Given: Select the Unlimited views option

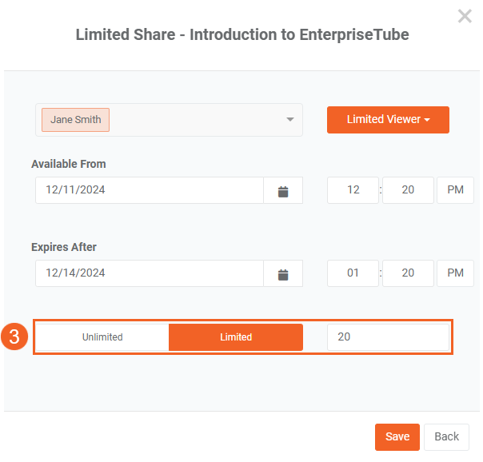Looking at the screenshot, I should tap(102, 337).
